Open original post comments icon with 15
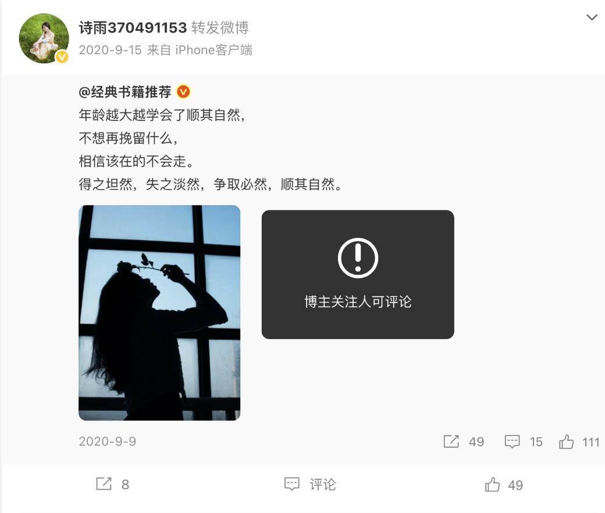 [x=512, y=441]
